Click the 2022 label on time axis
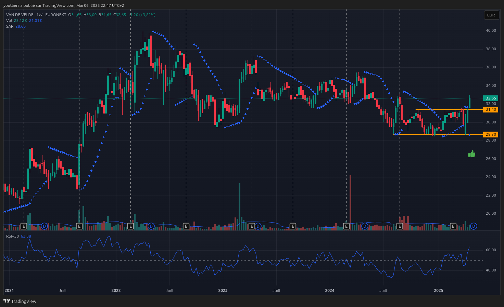 click(116, 291)
